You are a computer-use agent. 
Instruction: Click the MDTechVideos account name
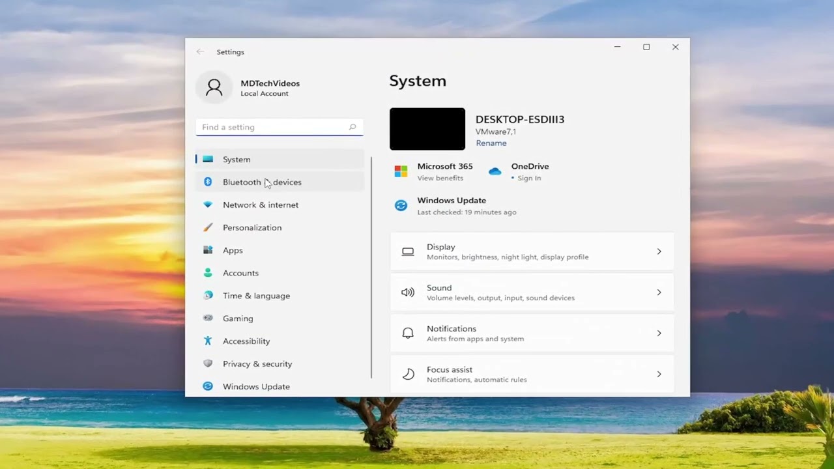(270, 83)
